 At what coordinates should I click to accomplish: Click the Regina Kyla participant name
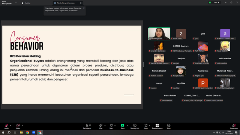point(203,71)
